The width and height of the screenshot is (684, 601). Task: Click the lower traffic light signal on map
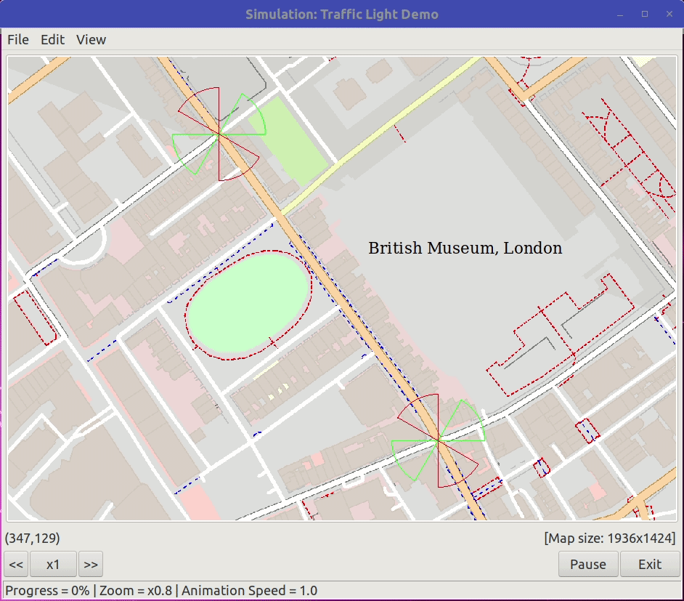[x=438, y=441]
